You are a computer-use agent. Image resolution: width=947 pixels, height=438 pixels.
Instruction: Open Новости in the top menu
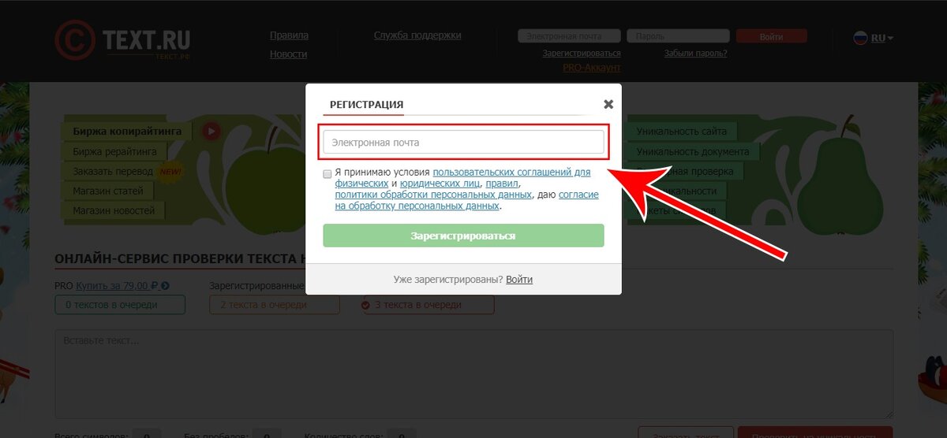[x=288, y=54]
